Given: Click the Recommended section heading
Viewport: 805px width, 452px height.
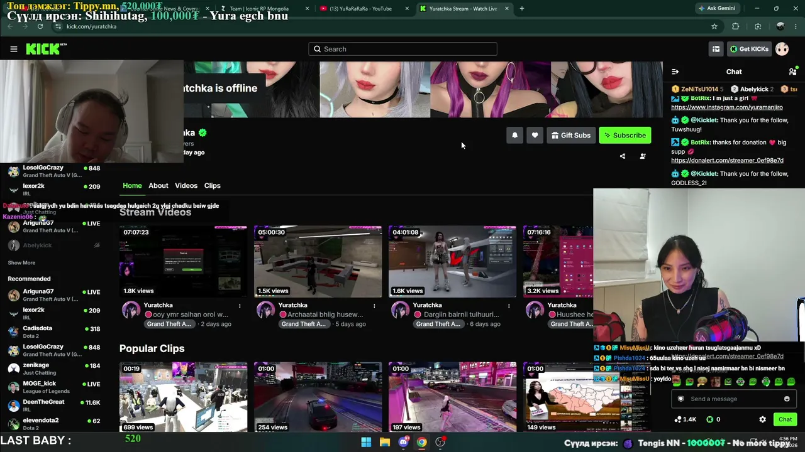Looking at the screenshot, I should click(29, 279).
